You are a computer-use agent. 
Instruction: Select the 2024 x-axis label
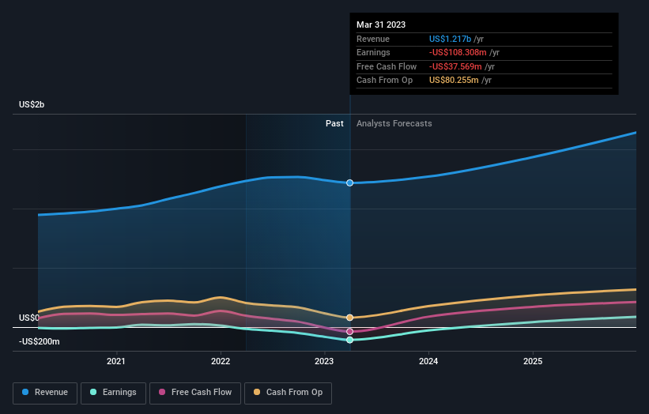coord(428,362)
